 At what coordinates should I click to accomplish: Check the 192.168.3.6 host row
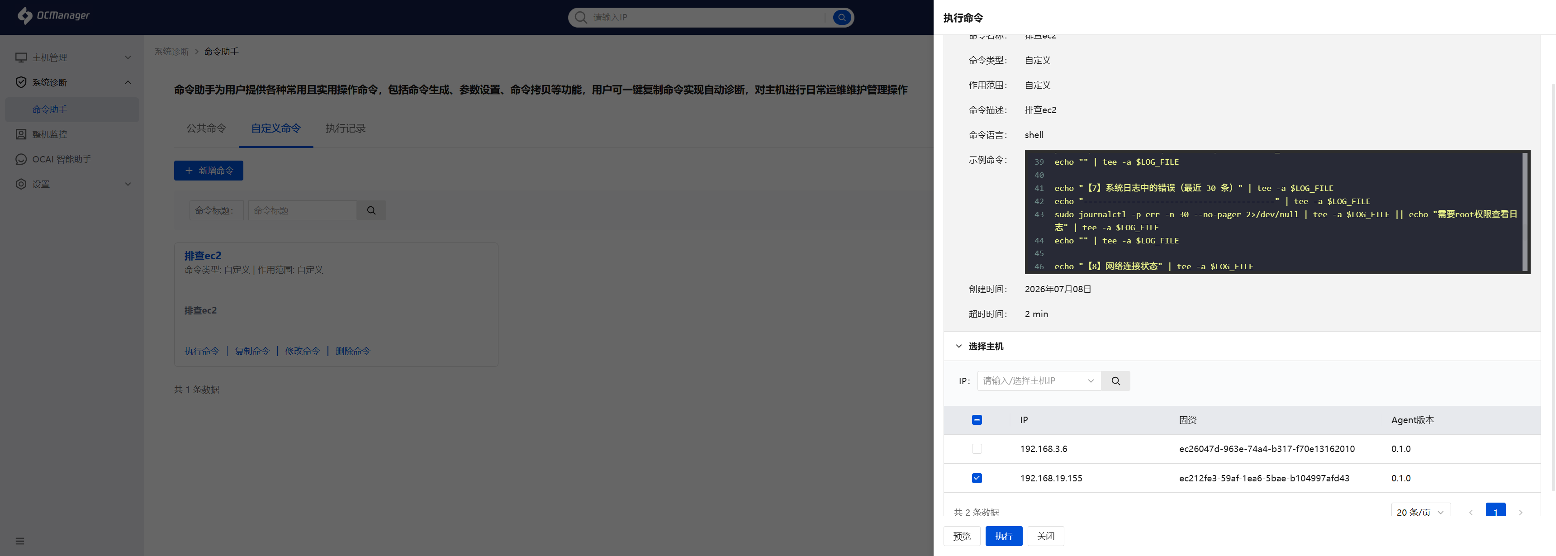click(977, 449)
